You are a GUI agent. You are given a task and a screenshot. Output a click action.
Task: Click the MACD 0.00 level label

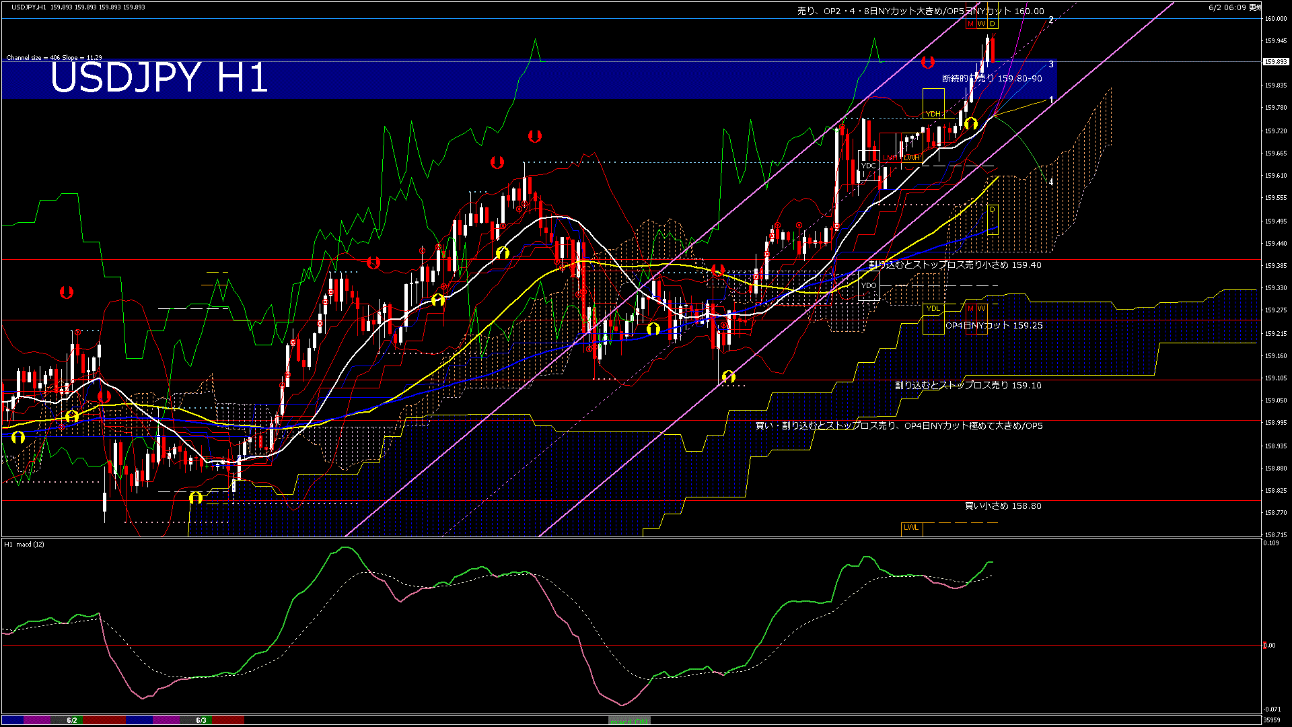coord(1269,646)
